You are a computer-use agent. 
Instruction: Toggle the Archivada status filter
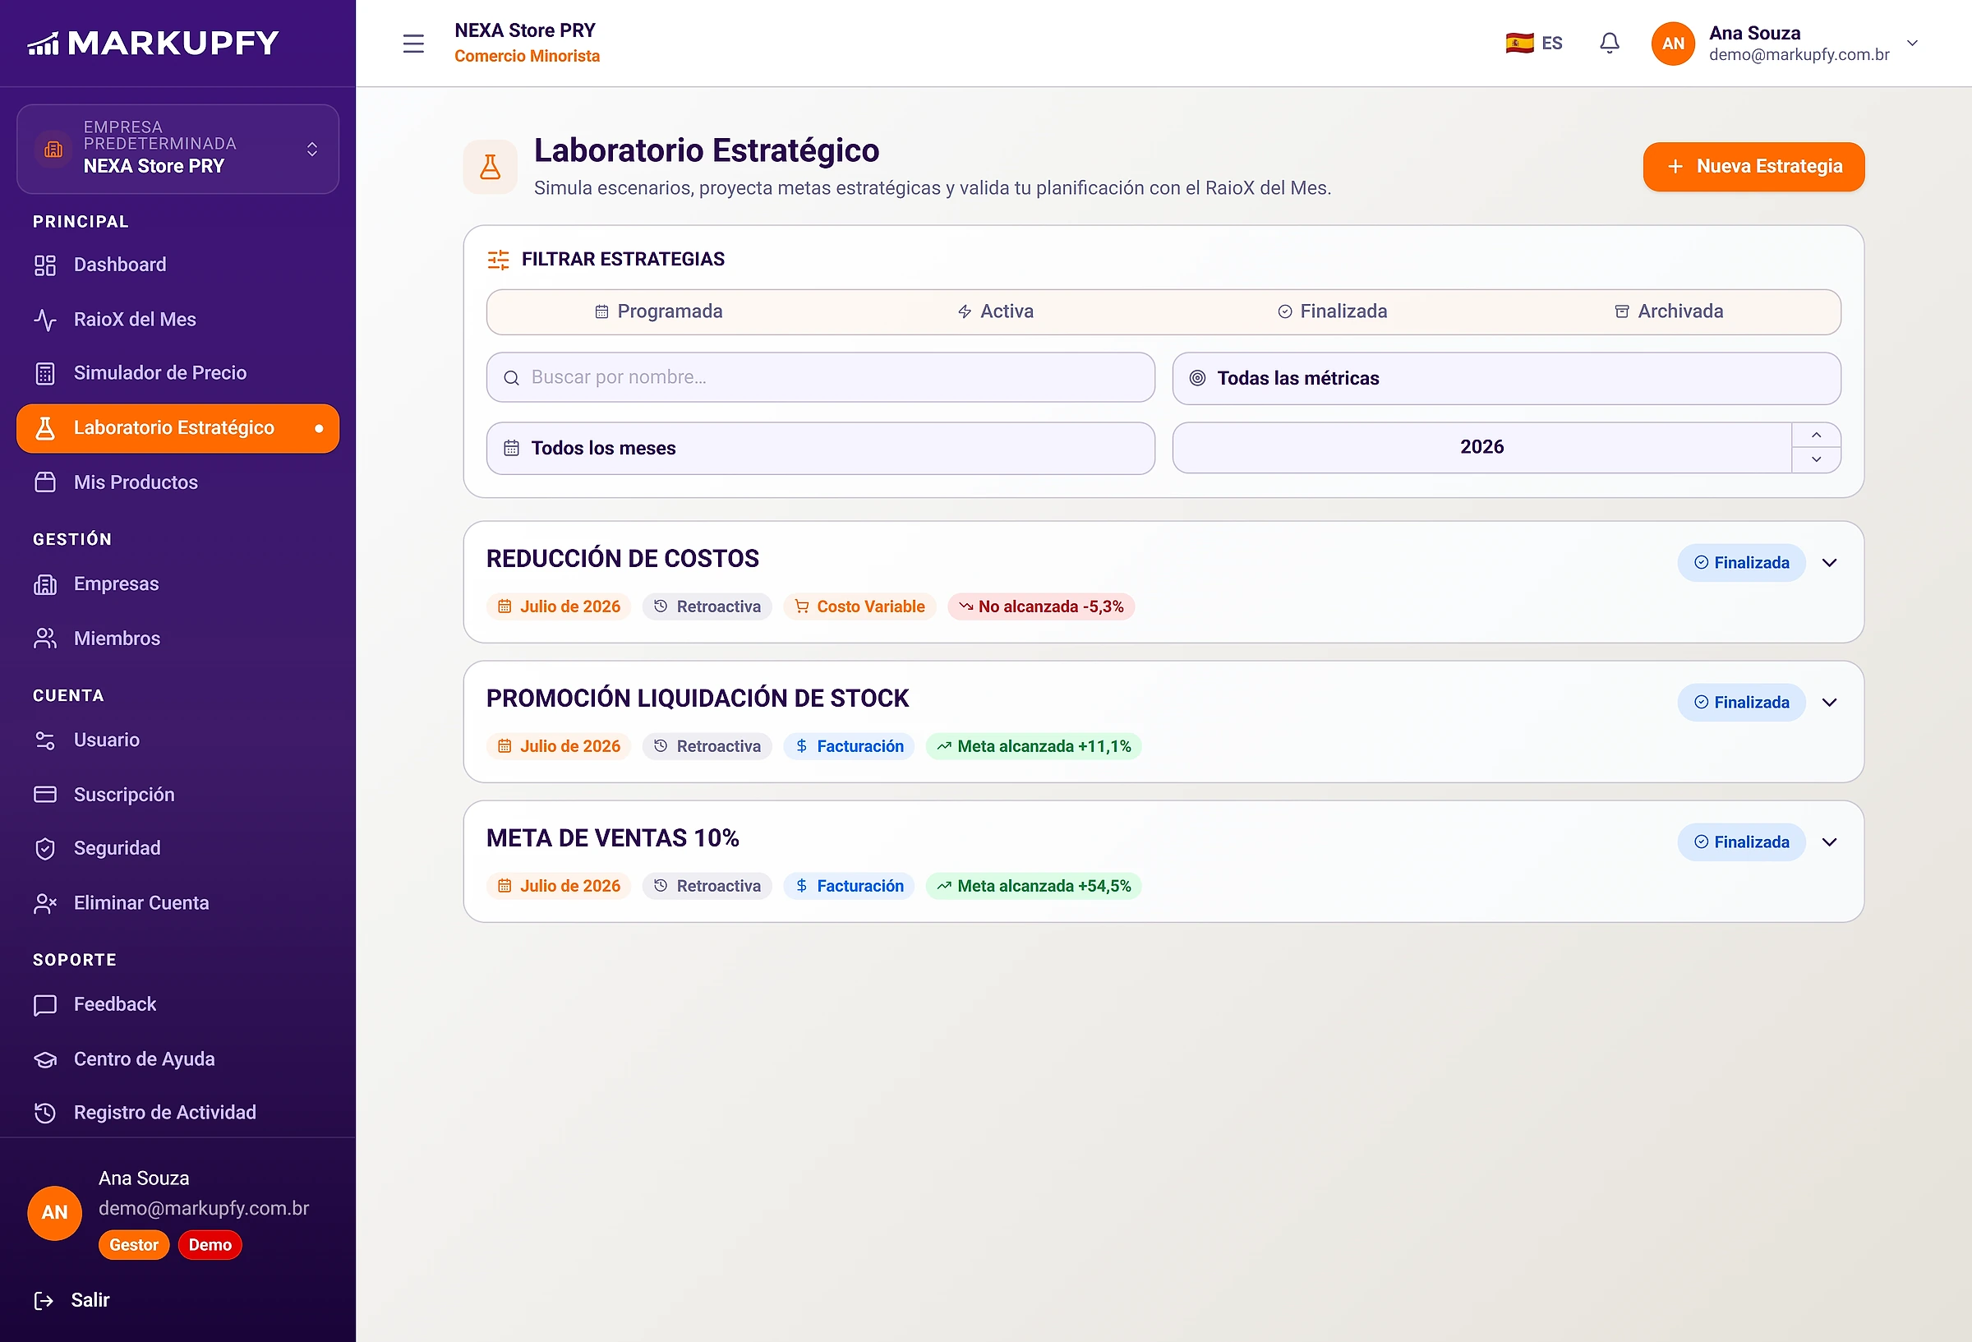click(1668, 311)
